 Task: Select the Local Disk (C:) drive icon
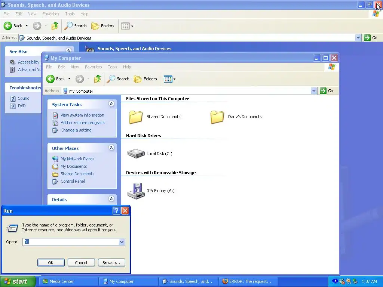click(136, 154)
